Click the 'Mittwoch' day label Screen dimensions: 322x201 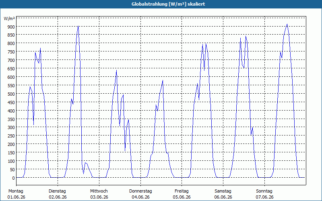(99, 191)
